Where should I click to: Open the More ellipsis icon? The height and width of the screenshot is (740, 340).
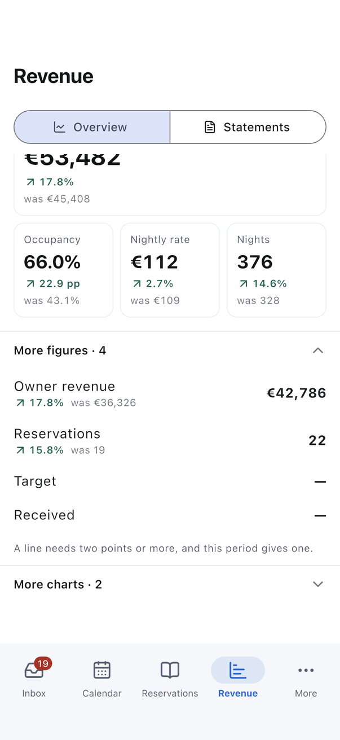coord(306,670)
